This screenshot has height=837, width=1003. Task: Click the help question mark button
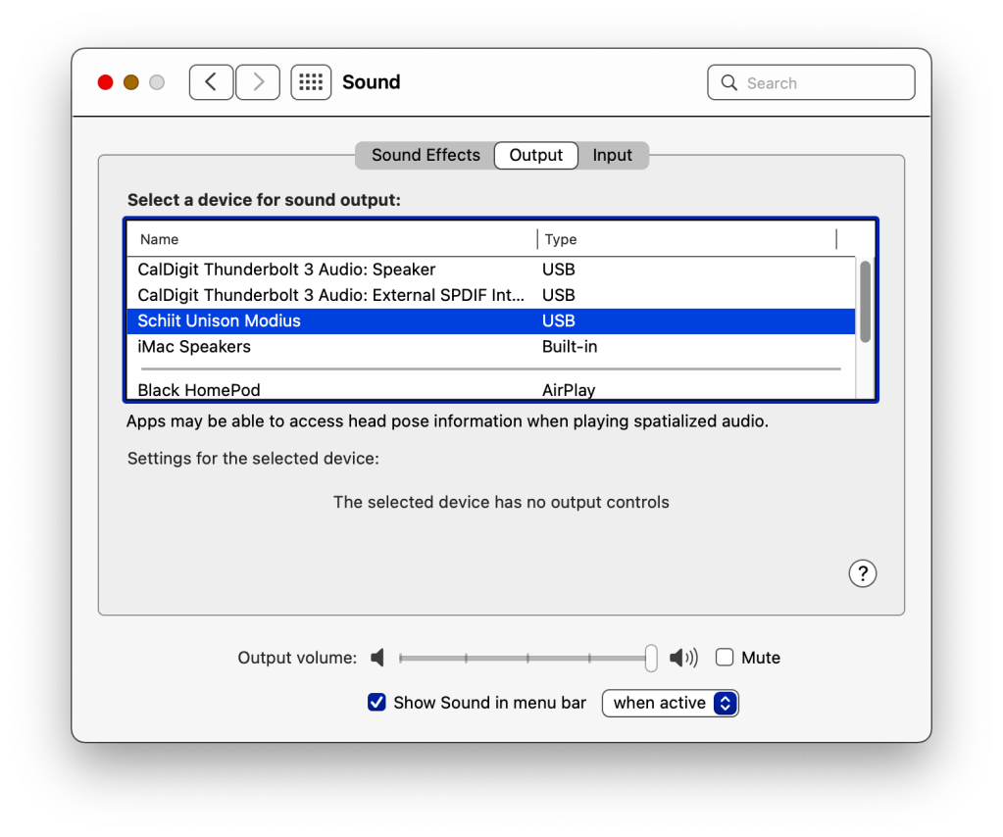pyautogui.click(x=862, y=573)
